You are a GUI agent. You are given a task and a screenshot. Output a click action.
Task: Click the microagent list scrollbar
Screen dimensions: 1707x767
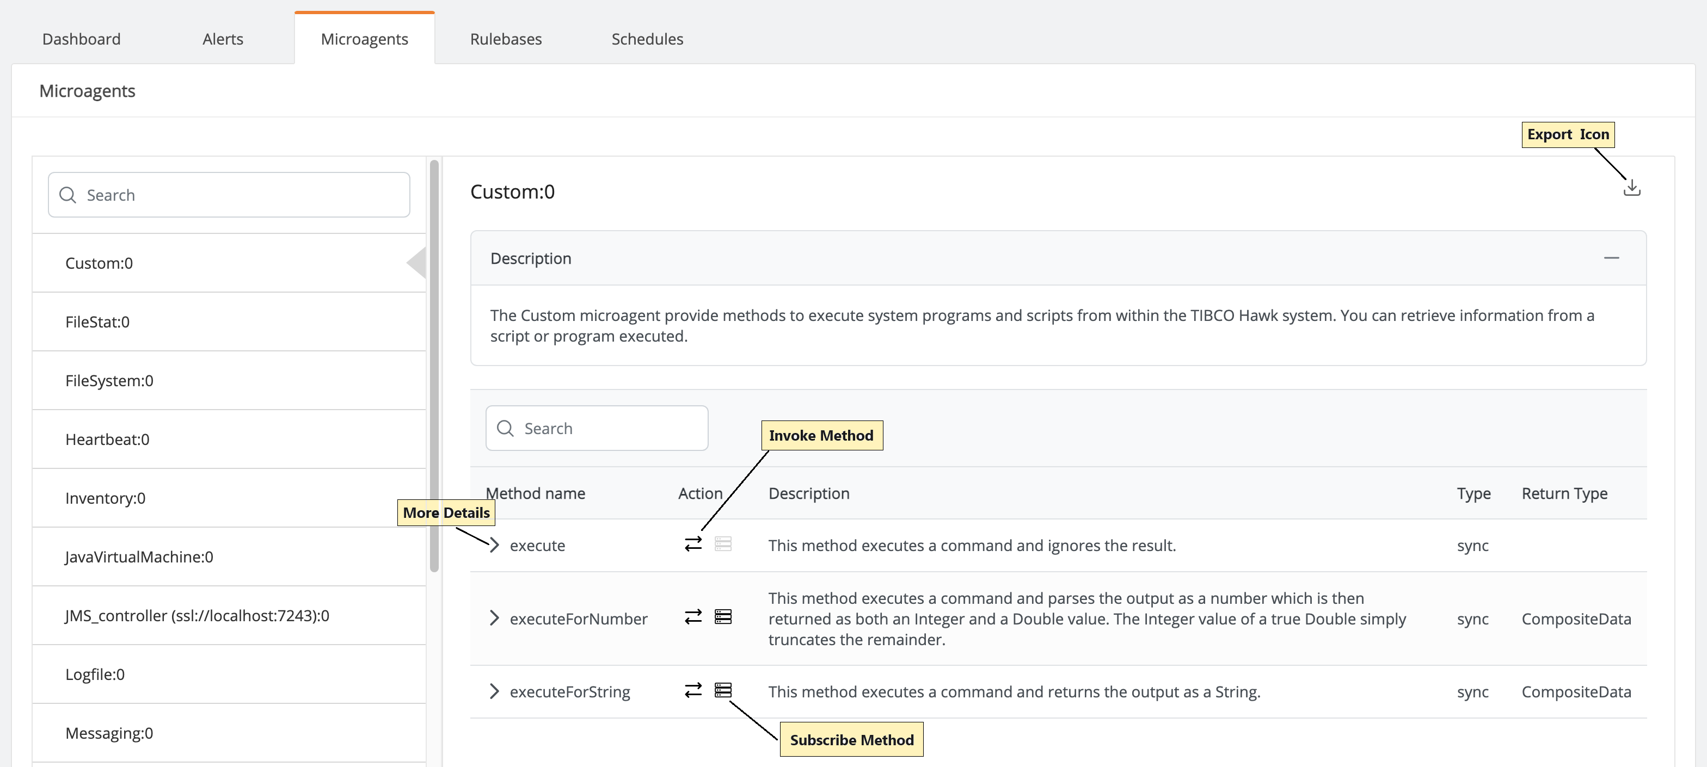[x=434, y=364]
